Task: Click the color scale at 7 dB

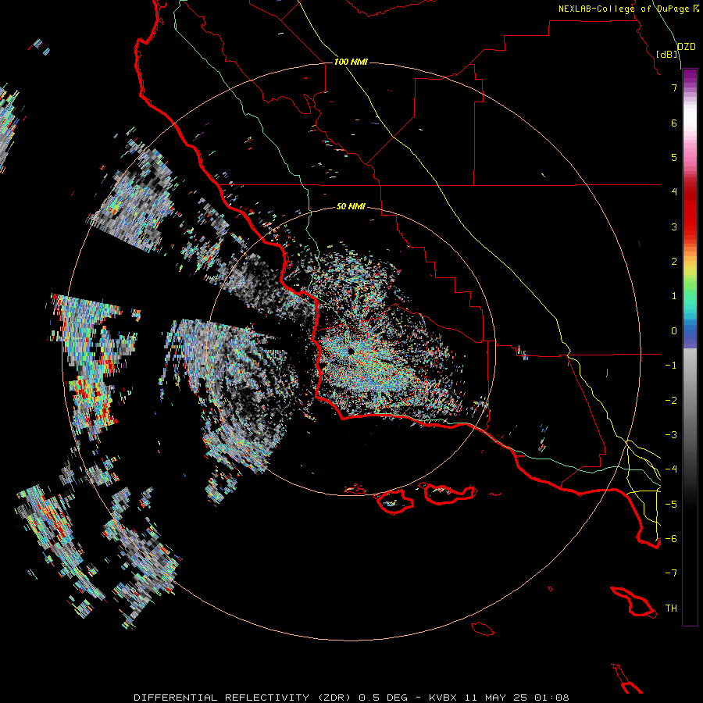Action: tap(690, 87)
